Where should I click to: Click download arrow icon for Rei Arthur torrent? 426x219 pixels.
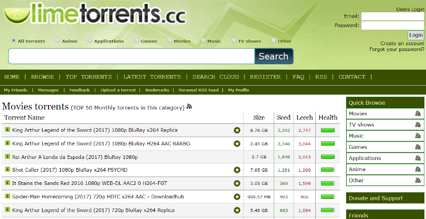coord(7,156)
